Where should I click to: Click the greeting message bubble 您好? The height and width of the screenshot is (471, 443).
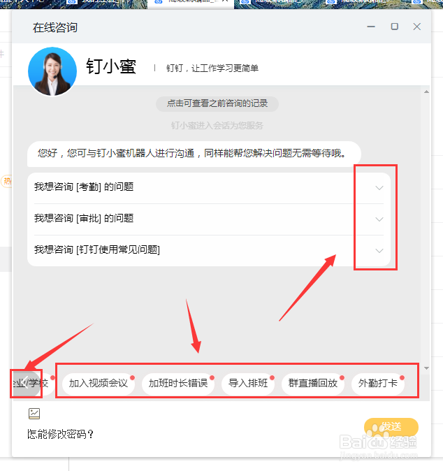pyautogui.click(x=194, y=154)
